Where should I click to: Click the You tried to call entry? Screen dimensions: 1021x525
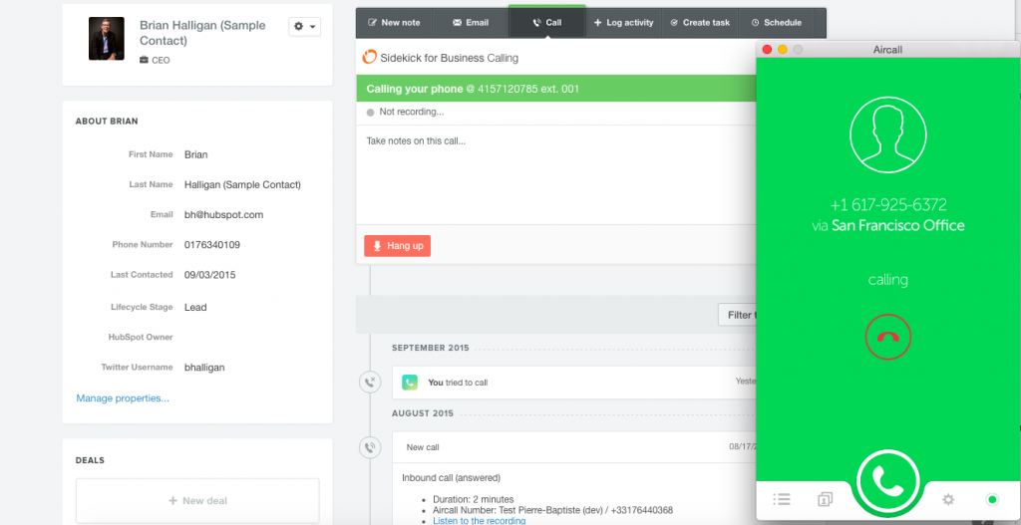pos(574,383)
